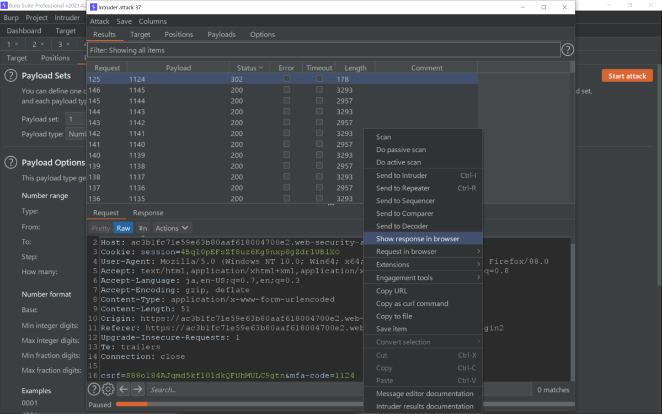Click Filter: Showing all items bar

tap(324, 50)
